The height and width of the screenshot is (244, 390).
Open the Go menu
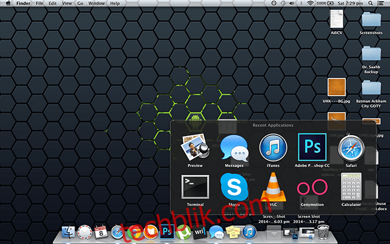(80, 3)
